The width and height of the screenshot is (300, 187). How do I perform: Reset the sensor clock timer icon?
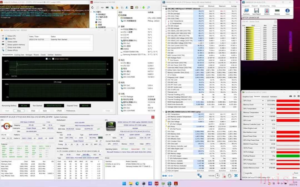pos(217,176)
